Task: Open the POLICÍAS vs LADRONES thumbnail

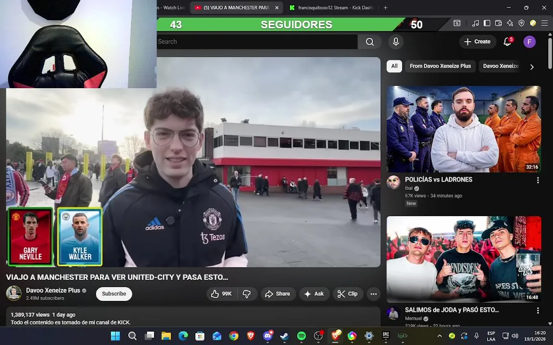Action: pyautogui.click(x=464, y=129)
